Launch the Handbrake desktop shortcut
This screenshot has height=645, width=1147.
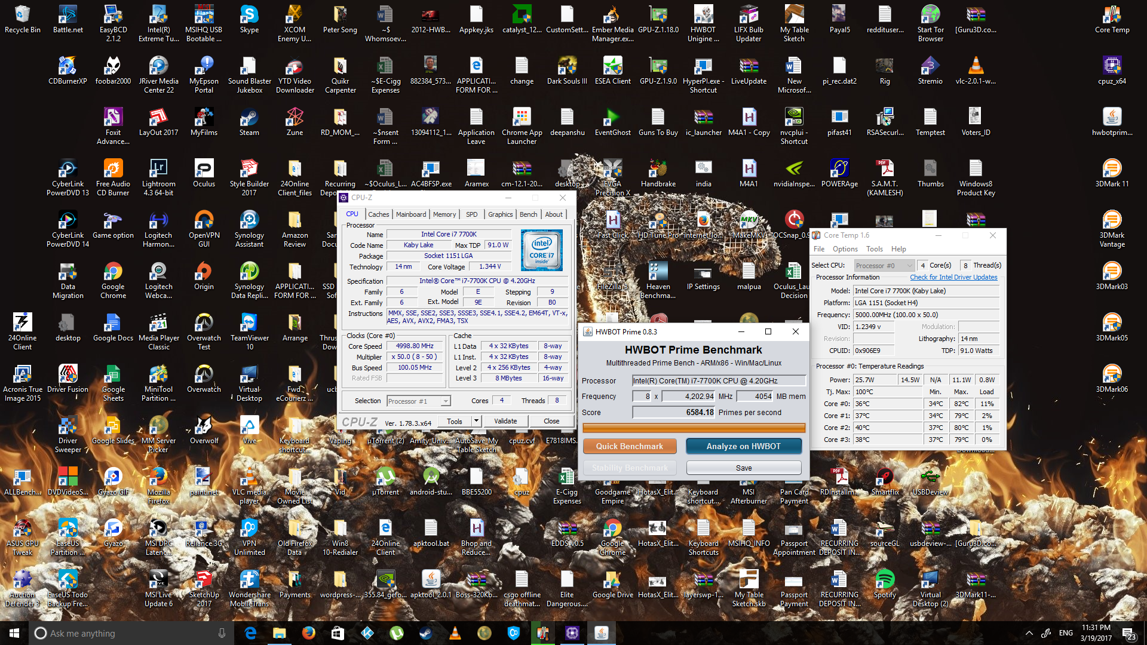click(658, 173)
